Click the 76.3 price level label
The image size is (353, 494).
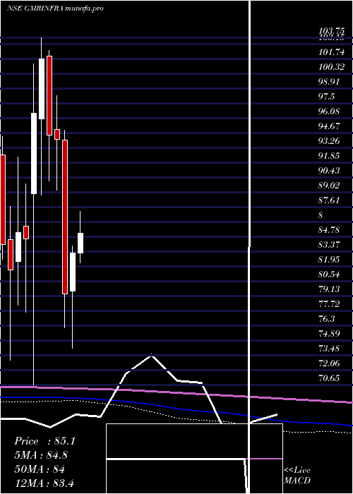point(327,319)
